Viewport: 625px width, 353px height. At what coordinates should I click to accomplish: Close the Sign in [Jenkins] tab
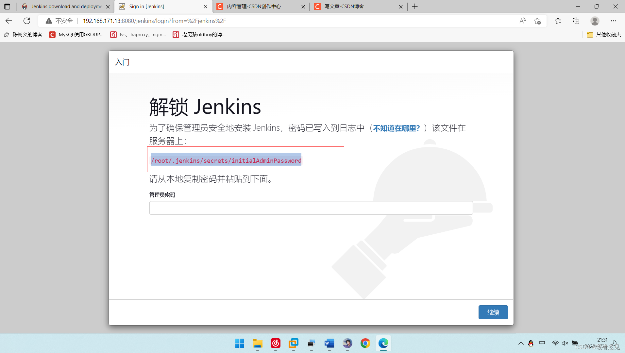pyautogui.click(x=206, y=7)
